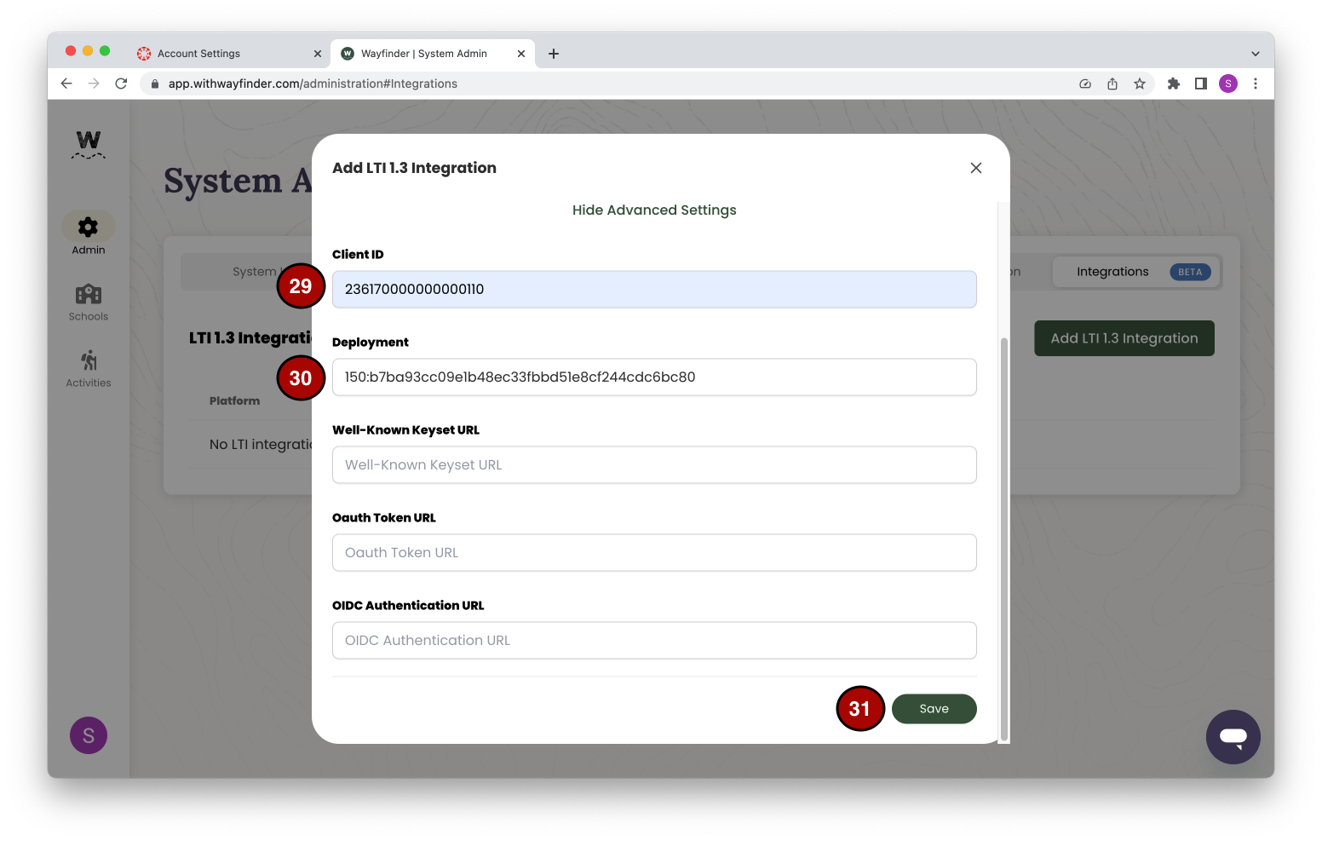Image resolution: width=1322 pixels, height=841 pixels.
Task: Click the Well-Known Keyset URL label
Action: 405,429
